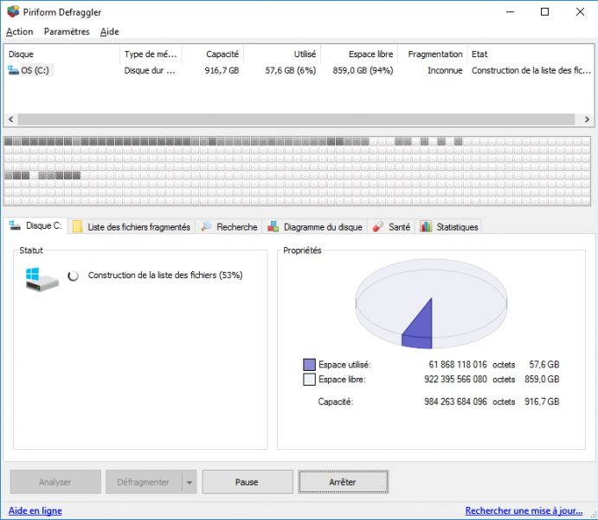Click the Construction de la liste state cell
Viewport: 598px width, 520px height.
(x=531, y=70)
